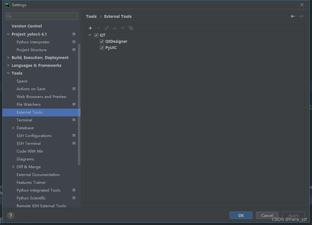Expand Build, Execution, Deployment section
Image resolution: width=312 pixels, height=225 pixels.
(8, 58)
